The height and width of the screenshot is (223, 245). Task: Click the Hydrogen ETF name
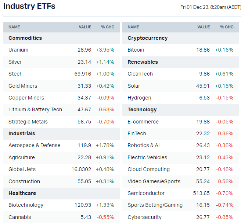139,98
